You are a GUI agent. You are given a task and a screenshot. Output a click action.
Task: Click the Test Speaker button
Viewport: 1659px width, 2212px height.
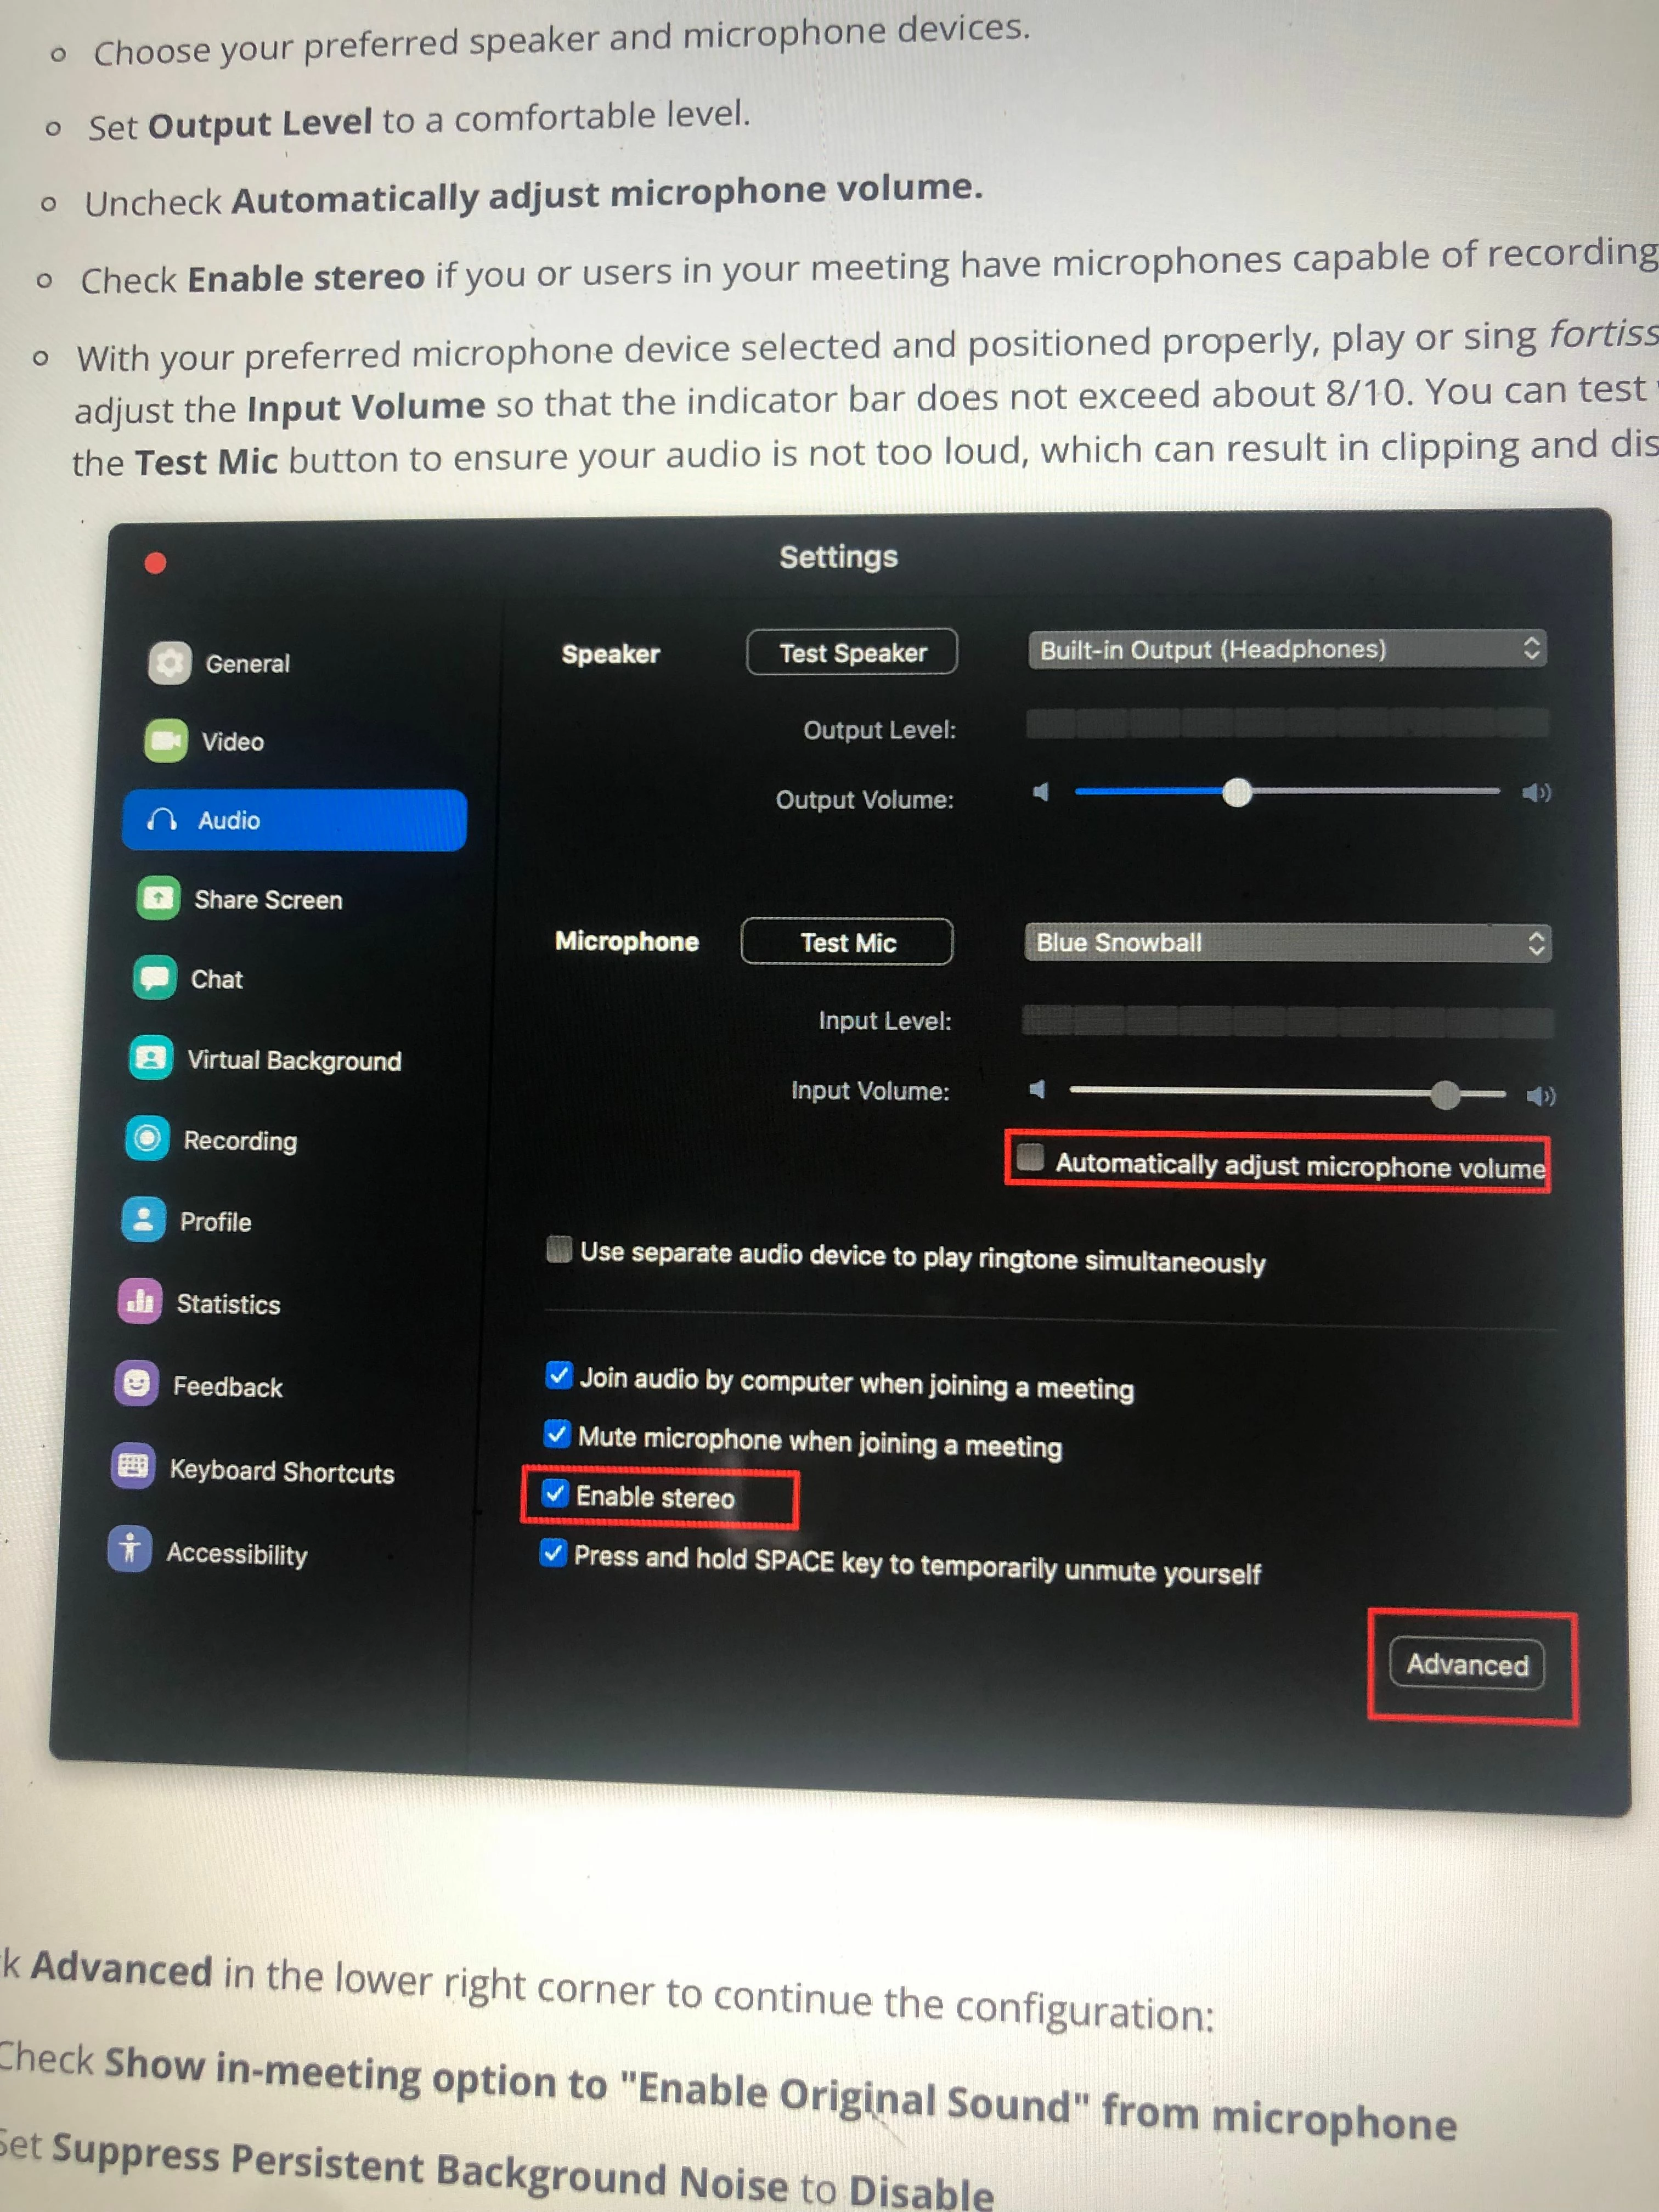(x=852, y=652)
